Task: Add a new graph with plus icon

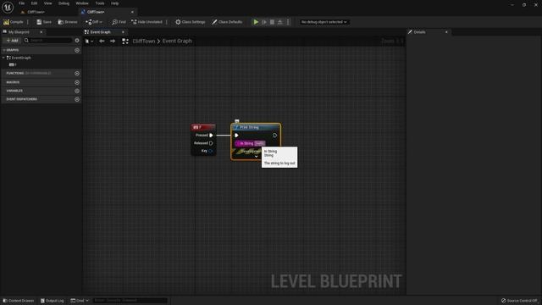Action: [x=77, y=51]
